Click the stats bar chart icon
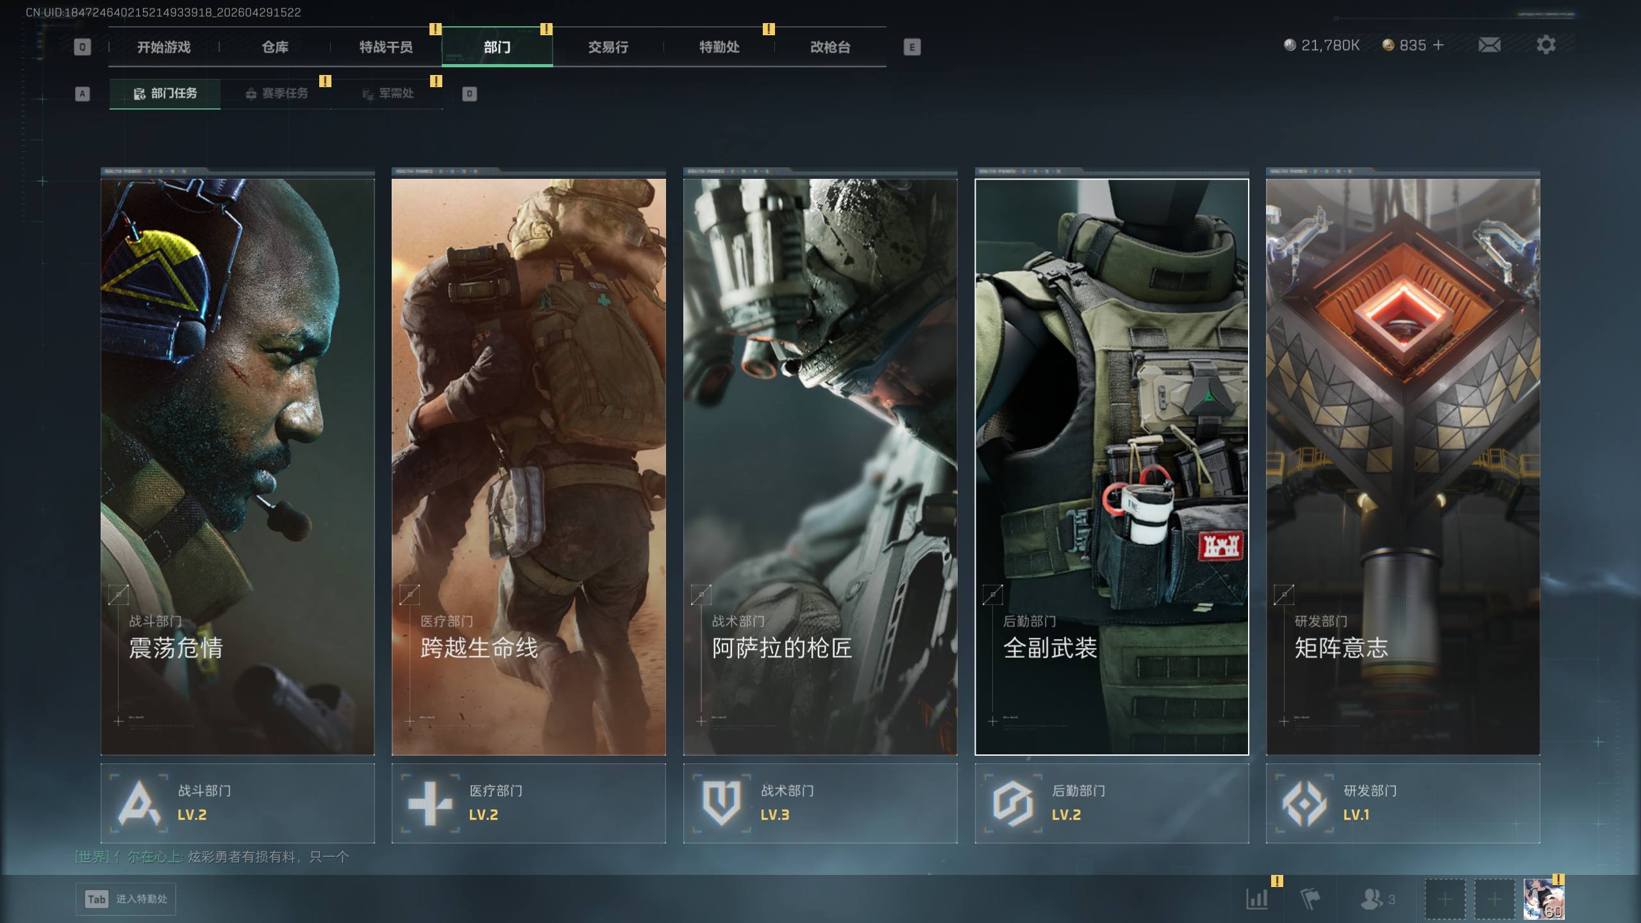1641x923 pixels. point(1256,899)
